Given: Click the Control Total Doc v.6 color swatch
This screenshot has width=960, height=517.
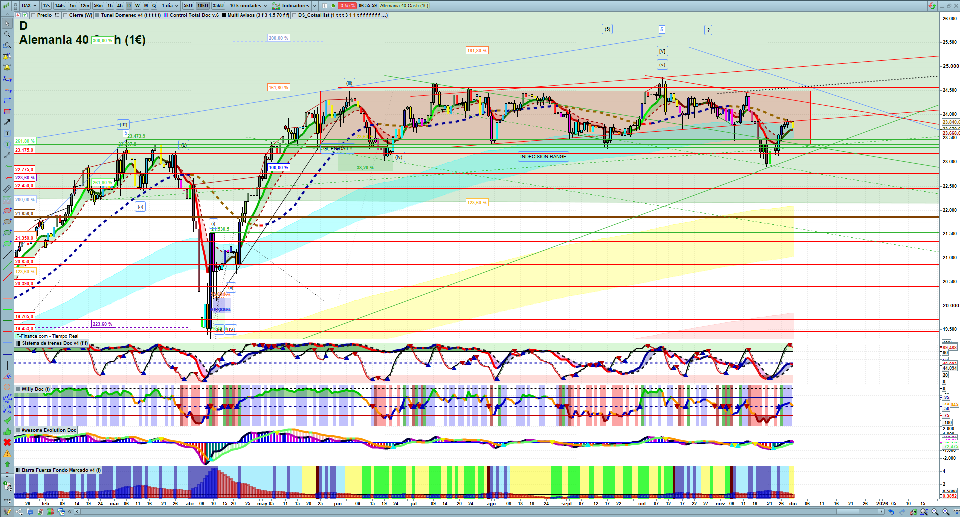Looking at the screenshot, I should pos(166,15).
